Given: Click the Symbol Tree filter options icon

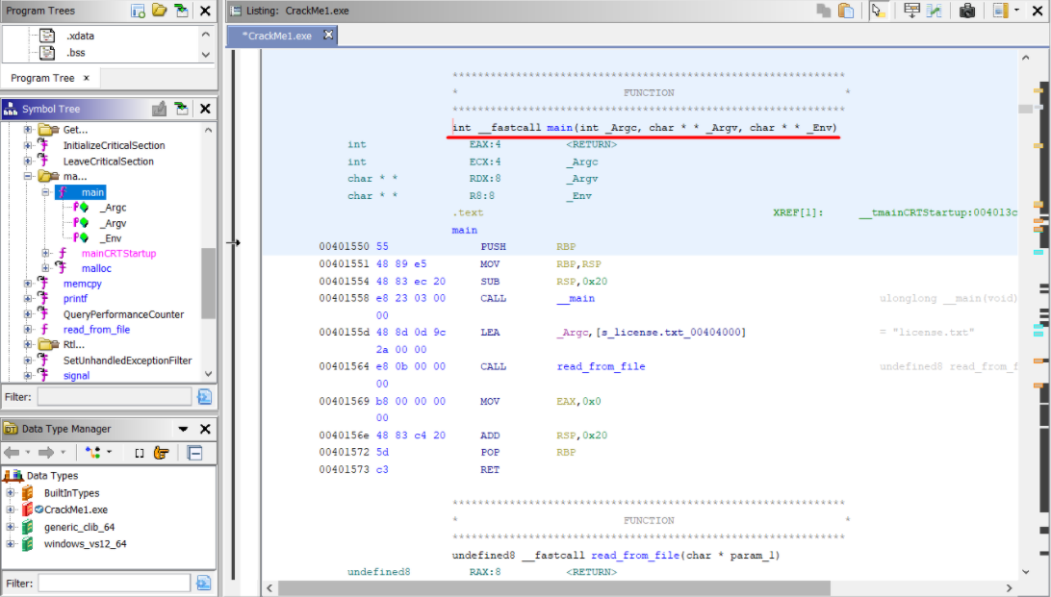Looking at the screenshot, I should 204,396.
